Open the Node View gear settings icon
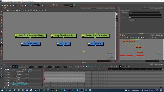Viewport: 164px width, 92px height. click(8, 10)
